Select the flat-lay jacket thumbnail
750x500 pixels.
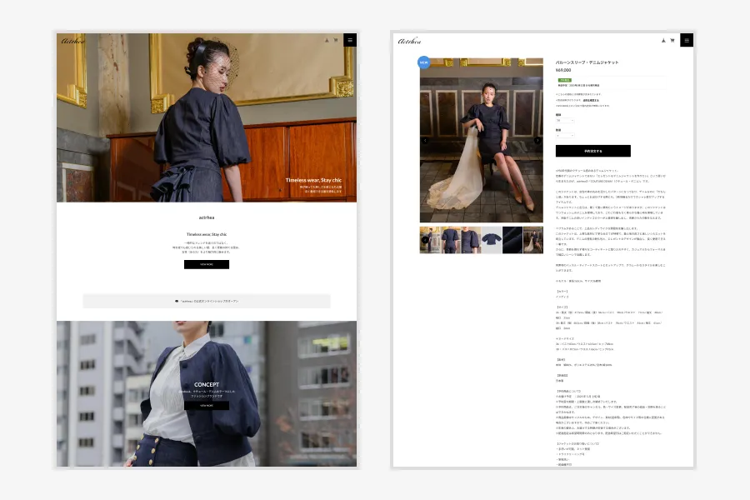(x=492, y=240)
